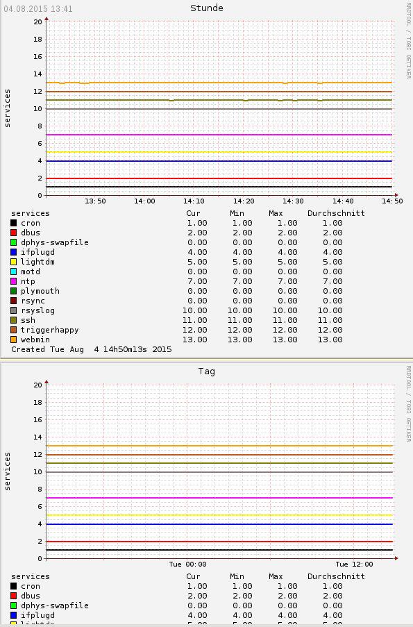Screen dimensions: 413x627
Task: Click the cron swatch in Tag legend
Action: pyautogui.click(x=14, y=586)
